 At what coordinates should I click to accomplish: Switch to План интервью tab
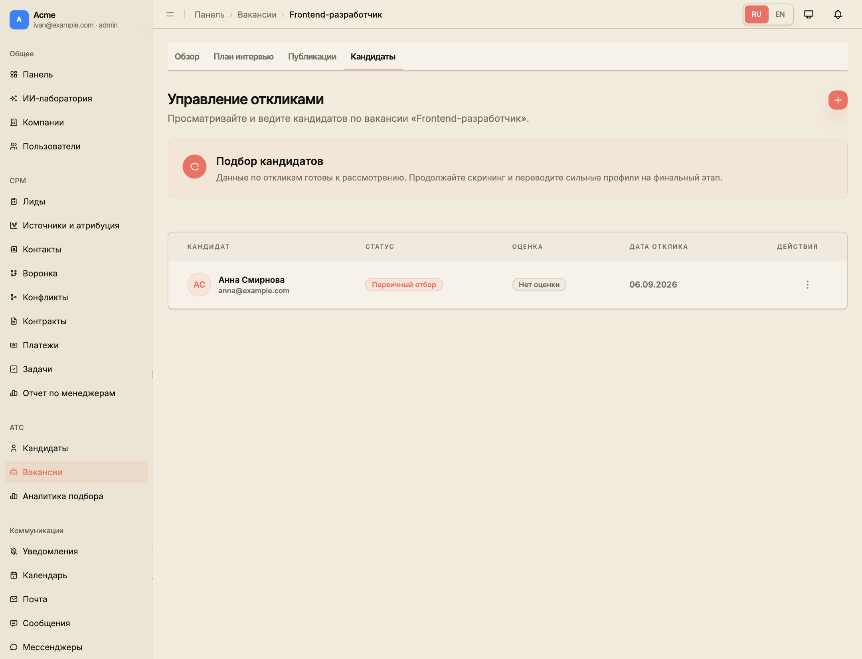[243, 56]
